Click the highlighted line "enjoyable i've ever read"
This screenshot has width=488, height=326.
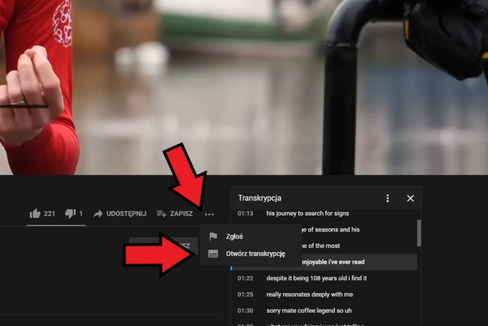[x=332, y=262]
